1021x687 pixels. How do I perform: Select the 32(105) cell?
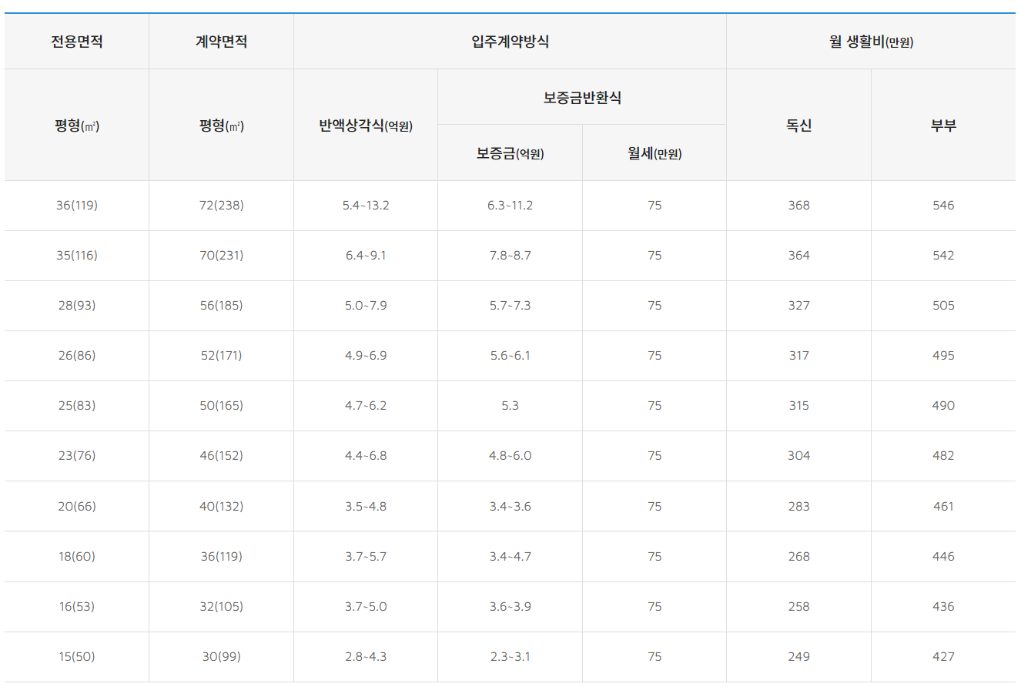click(221, 607)
